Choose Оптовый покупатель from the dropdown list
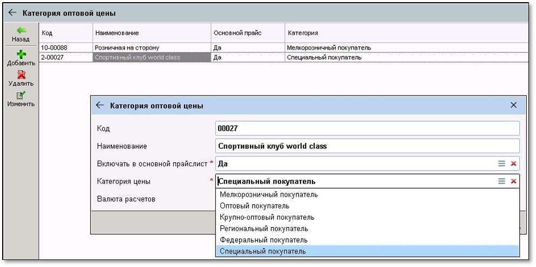Image resolution: width=536 pixels, height=267 pixels. (368, 206)
